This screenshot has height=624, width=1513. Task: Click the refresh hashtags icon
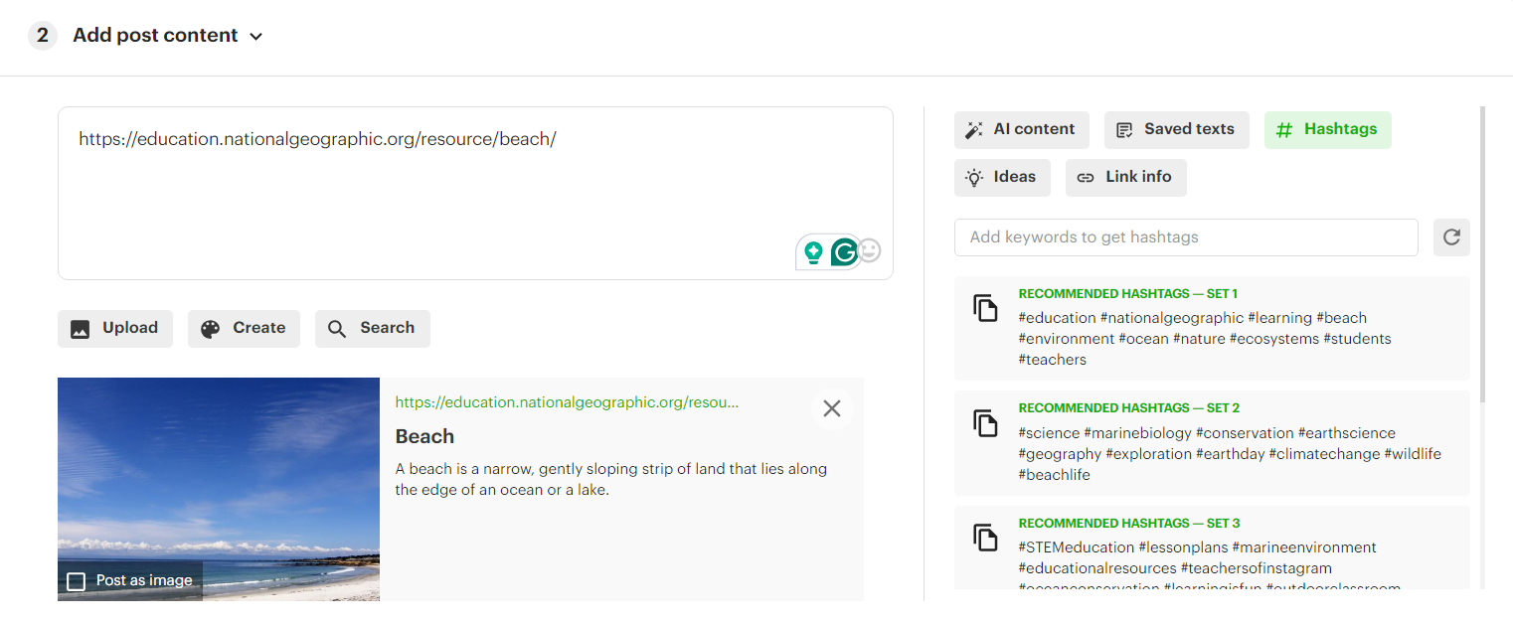point(1451,237)
